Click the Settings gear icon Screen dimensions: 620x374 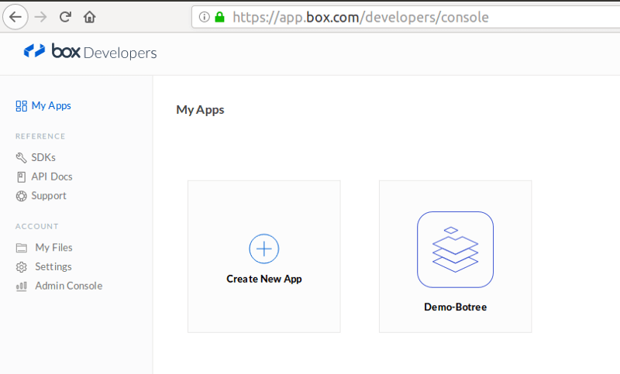pyautogui.click(x=22, y=267)
